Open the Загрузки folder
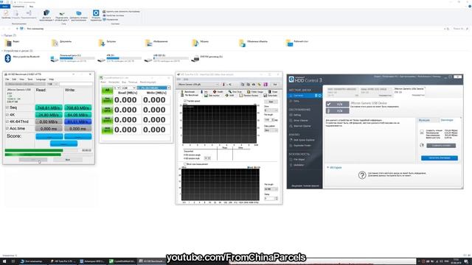This screenshot has height=265, width=472. click(107, 43)
